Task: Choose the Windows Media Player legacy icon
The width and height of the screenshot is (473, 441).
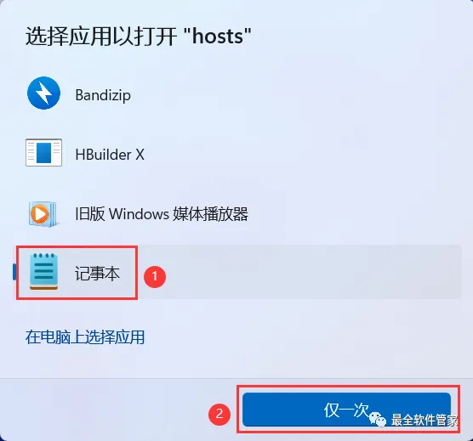Action: [x=43, y=214]
